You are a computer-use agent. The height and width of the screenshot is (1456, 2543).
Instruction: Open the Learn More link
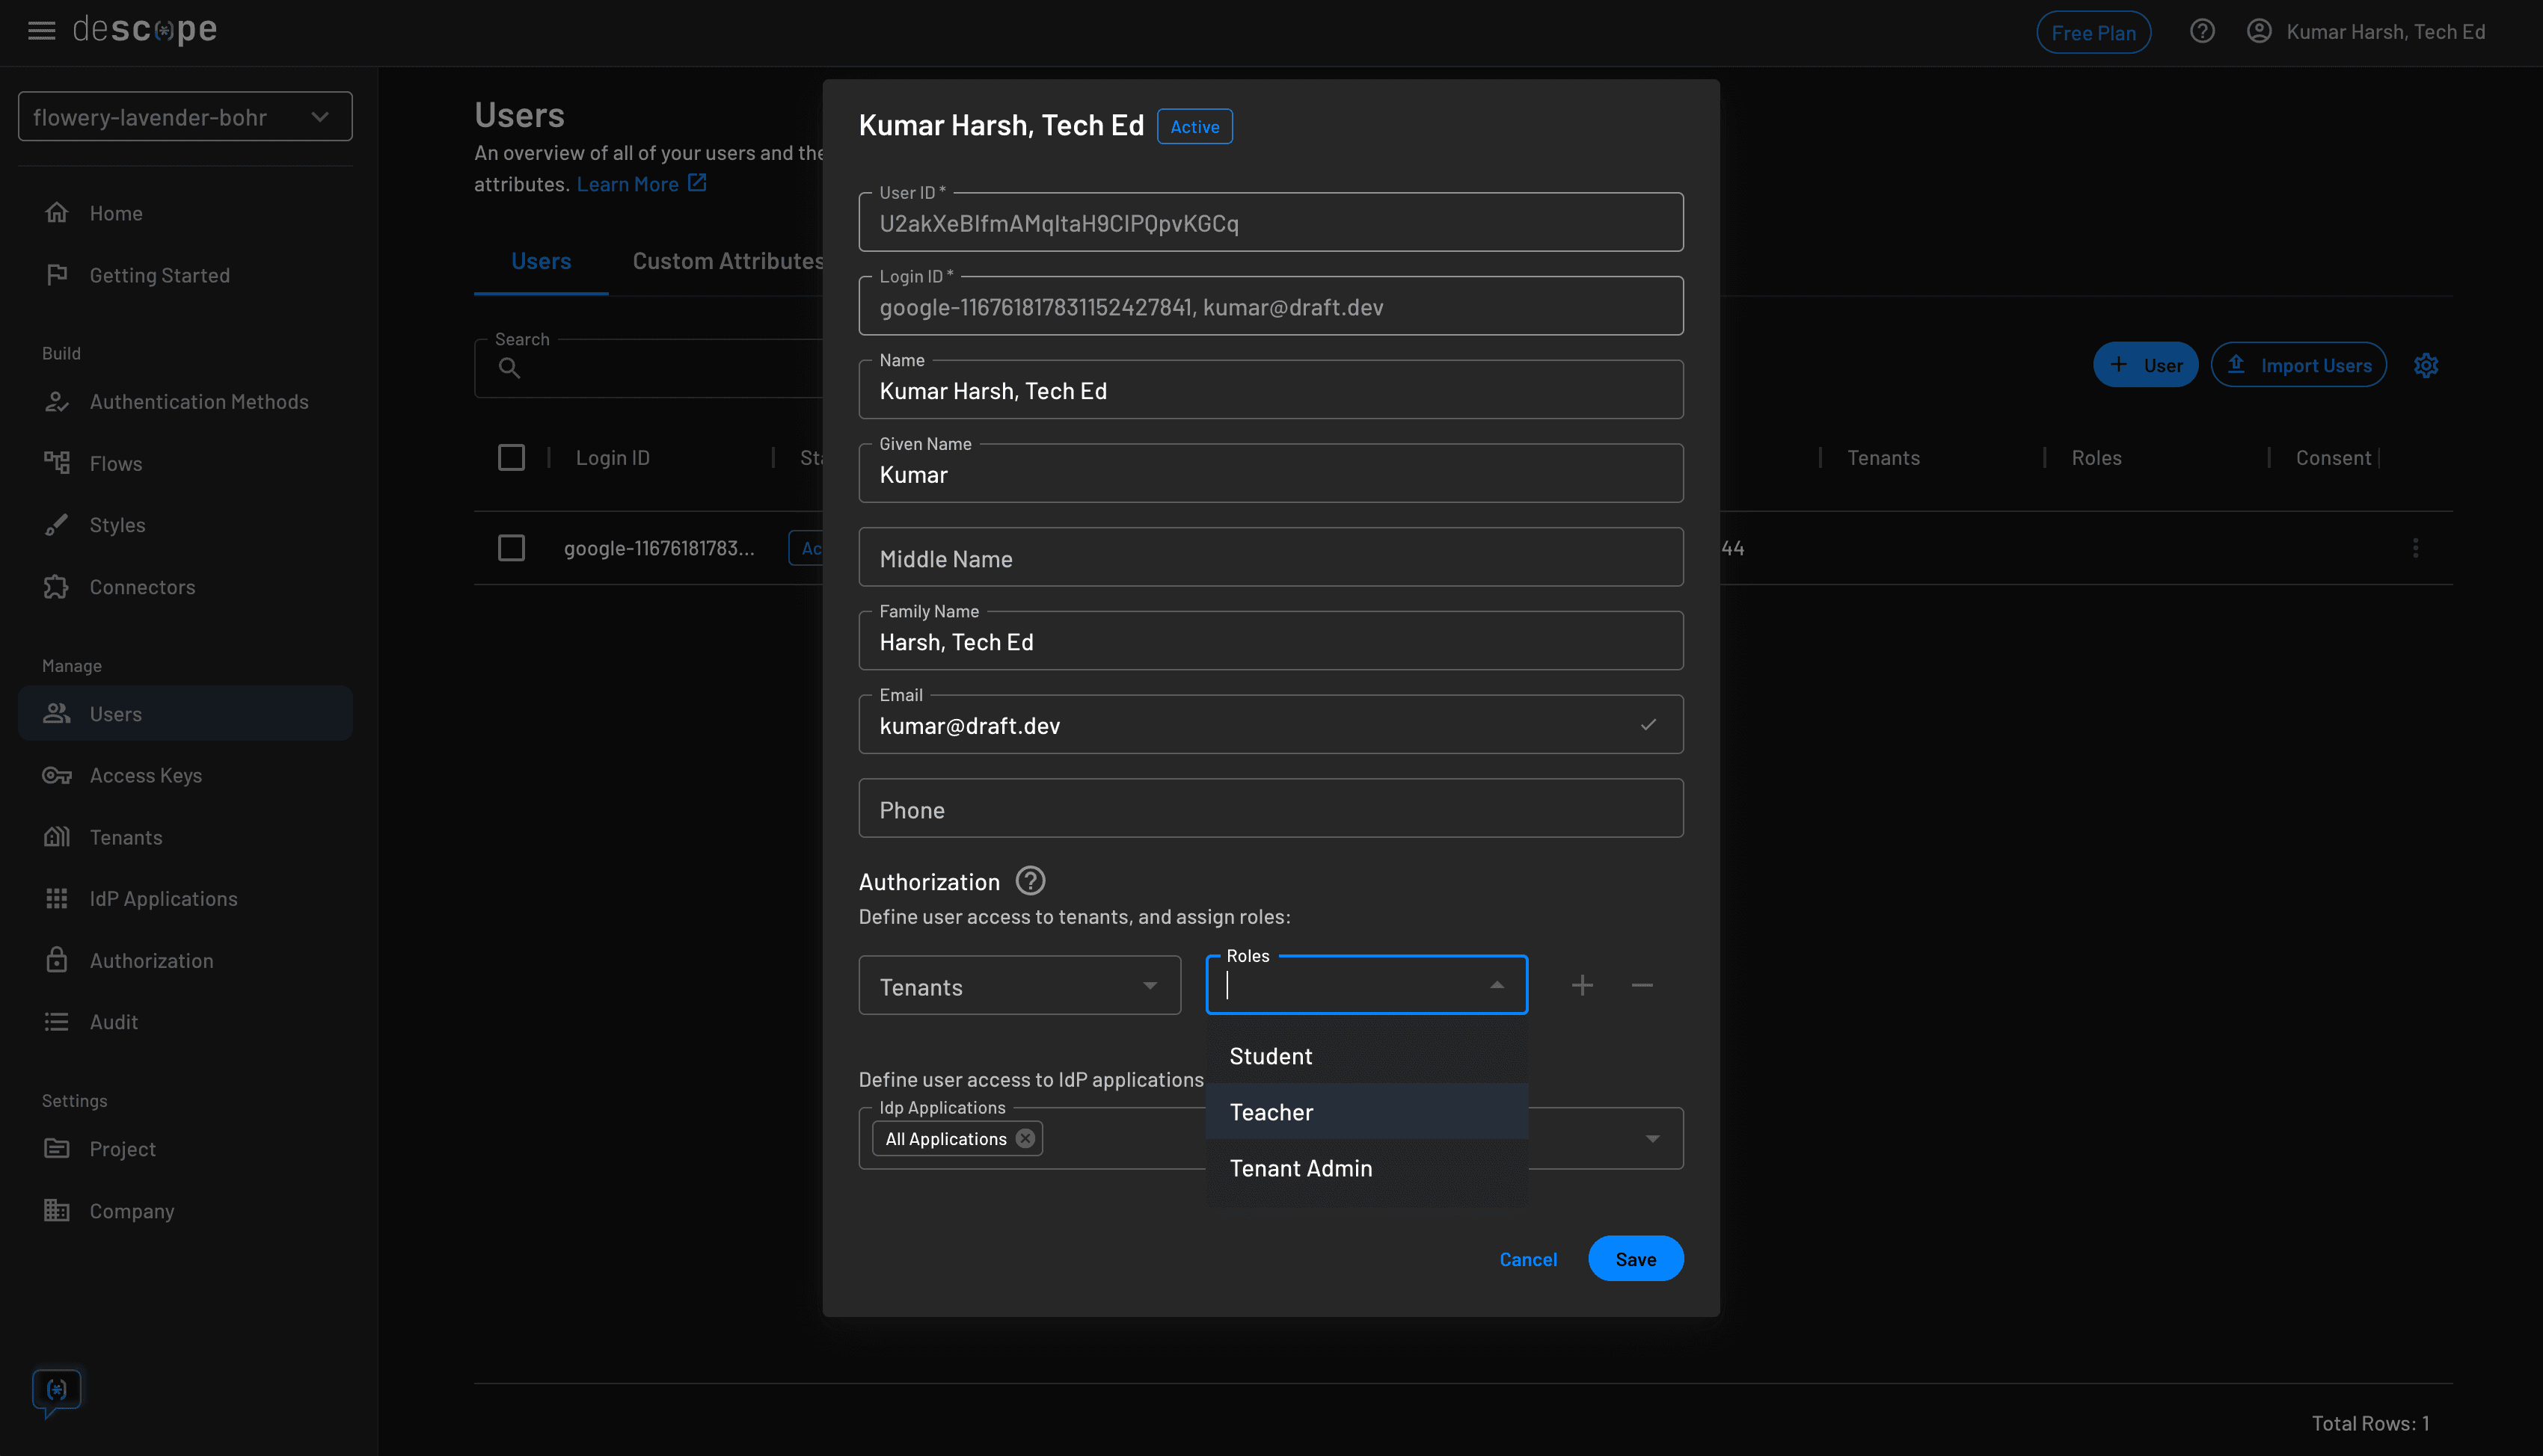tap(629, 183)
